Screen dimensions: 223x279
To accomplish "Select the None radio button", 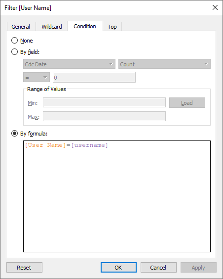I will coord(14,41).
